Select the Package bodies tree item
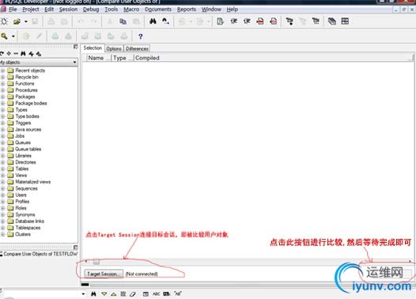 [x=31, y=103]
